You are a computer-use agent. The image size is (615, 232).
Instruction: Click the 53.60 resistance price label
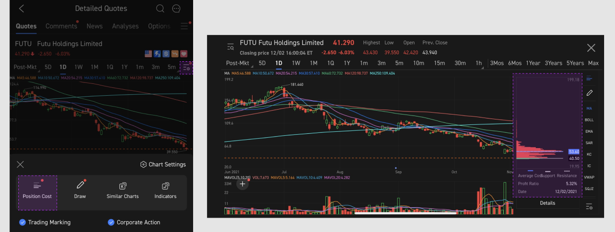pyautogui.click(x=574, y=152)
